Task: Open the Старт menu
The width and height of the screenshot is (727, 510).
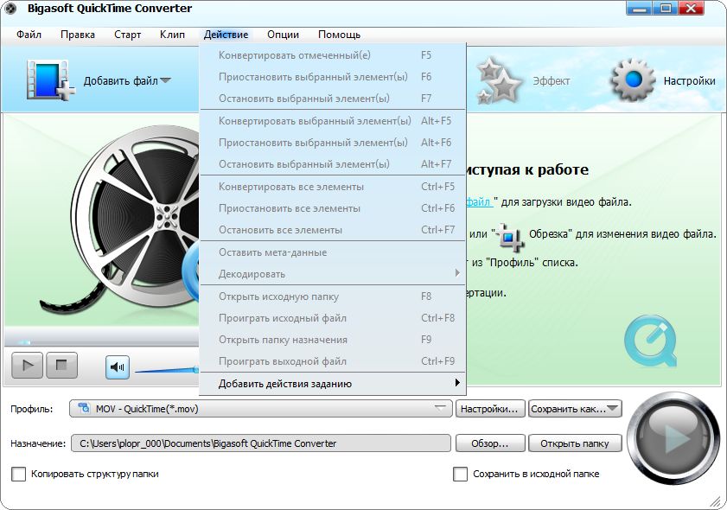Action: click(127, 35)
